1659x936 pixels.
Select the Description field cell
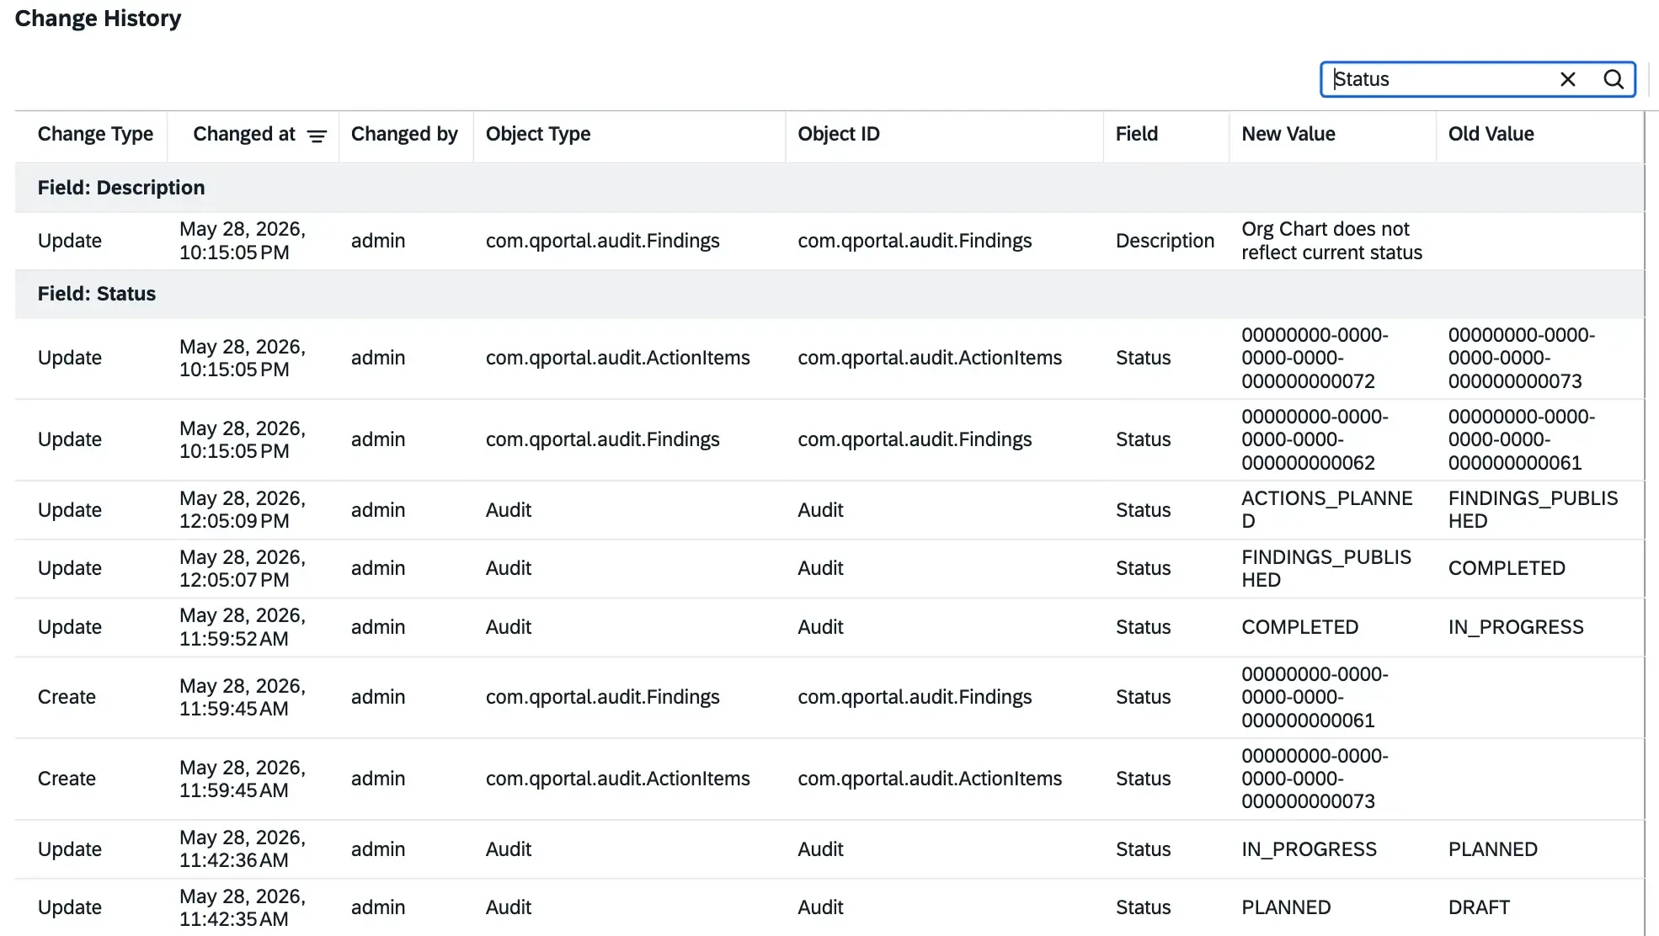click(x=1165, y=241)
